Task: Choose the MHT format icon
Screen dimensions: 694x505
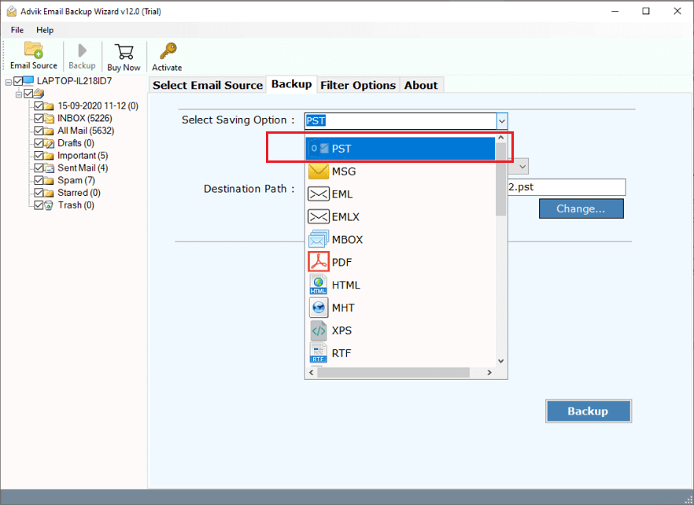Action: 319,308
